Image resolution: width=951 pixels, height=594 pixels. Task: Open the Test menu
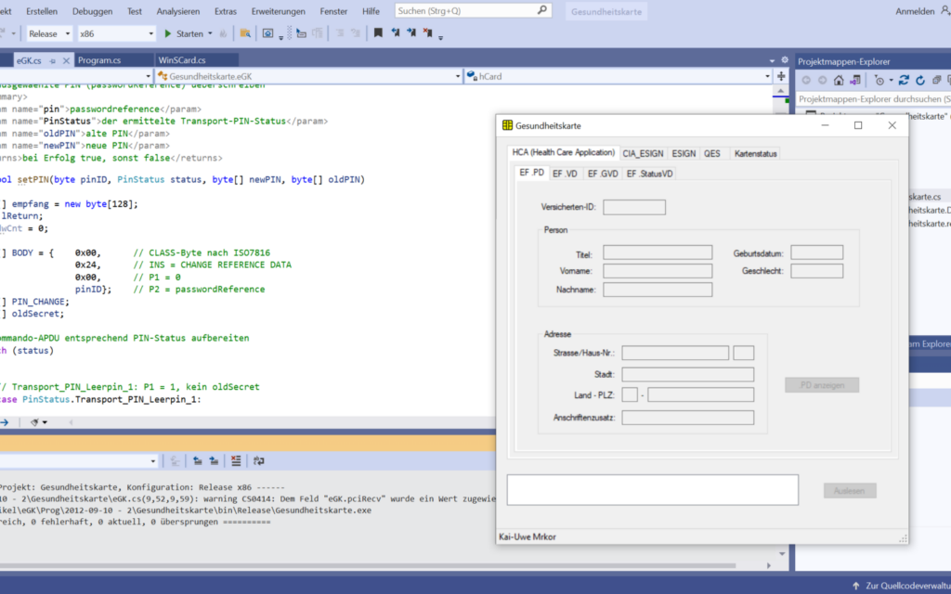pyautogui.click(x=135, y=11)
